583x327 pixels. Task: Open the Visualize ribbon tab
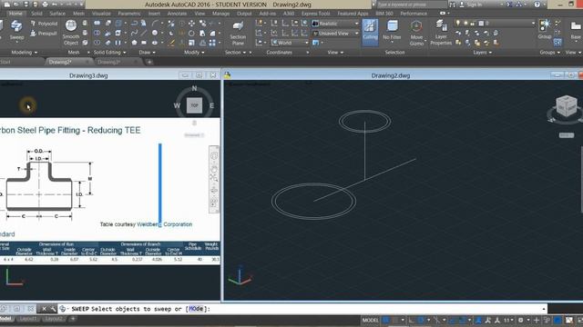(x=101, y=14)
